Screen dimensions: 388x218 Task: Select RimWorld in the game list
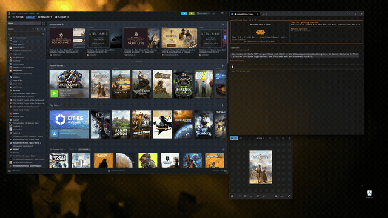[x=16, y=61]
